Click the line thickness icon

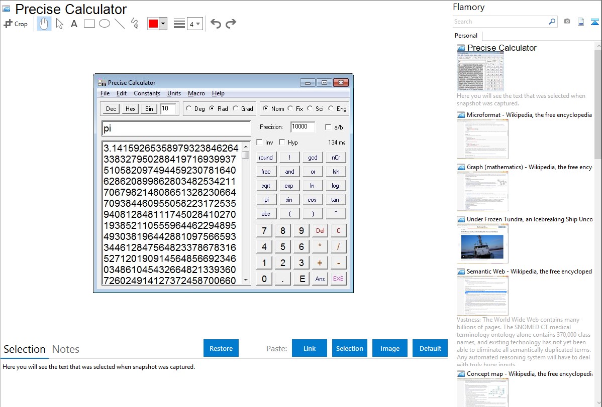click(x=179, y=24)
